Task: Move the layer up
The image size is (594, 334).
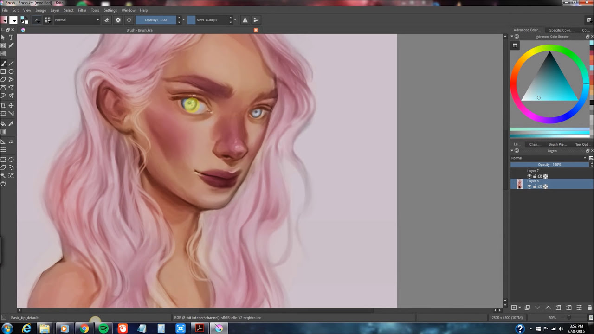Action: click(x=548, y=308)
